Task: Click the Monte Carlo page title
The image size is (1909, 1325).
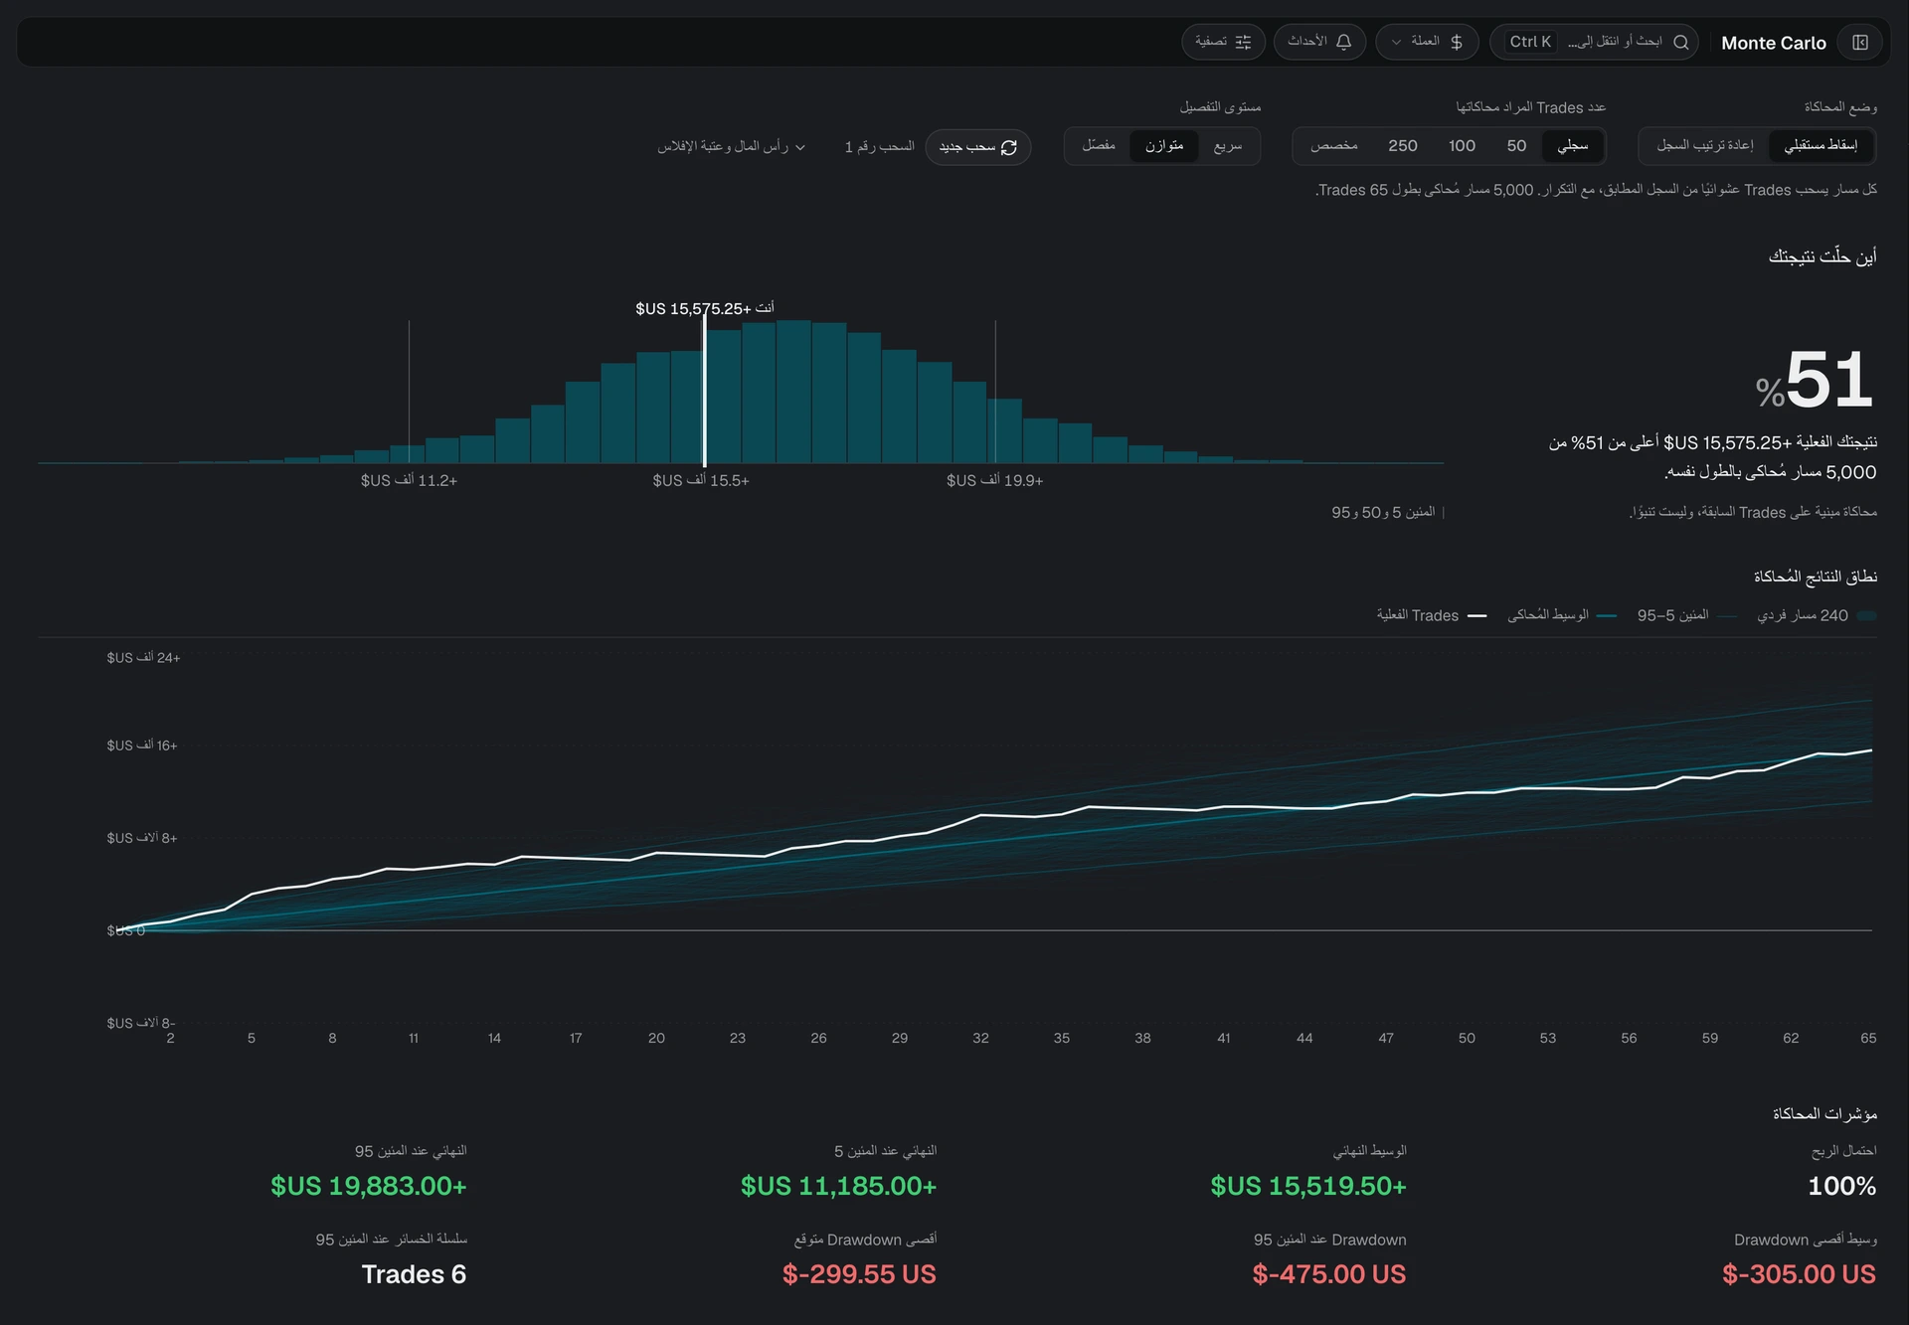Action: click(1774, 43)
